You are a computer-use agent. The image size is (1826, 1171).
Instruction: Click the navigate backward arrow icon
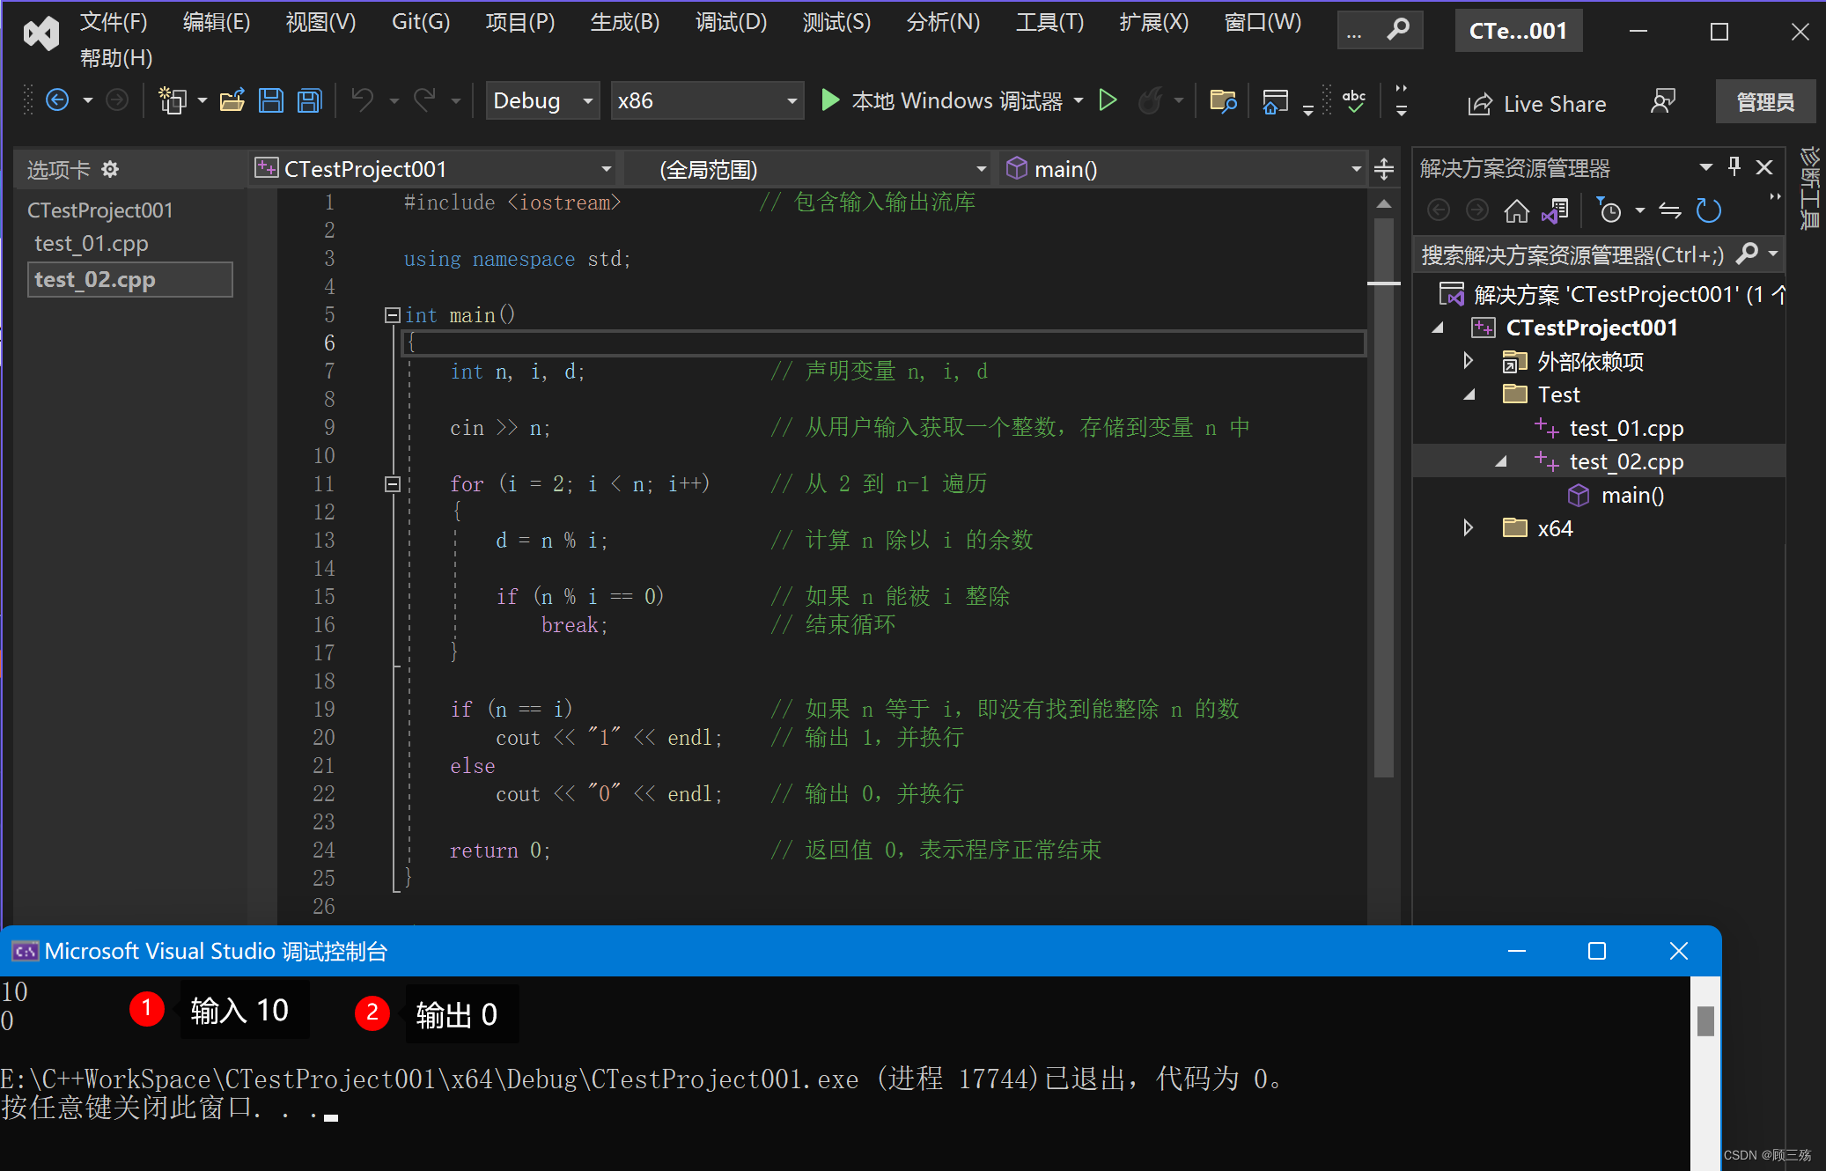click(x=57, y=101)
